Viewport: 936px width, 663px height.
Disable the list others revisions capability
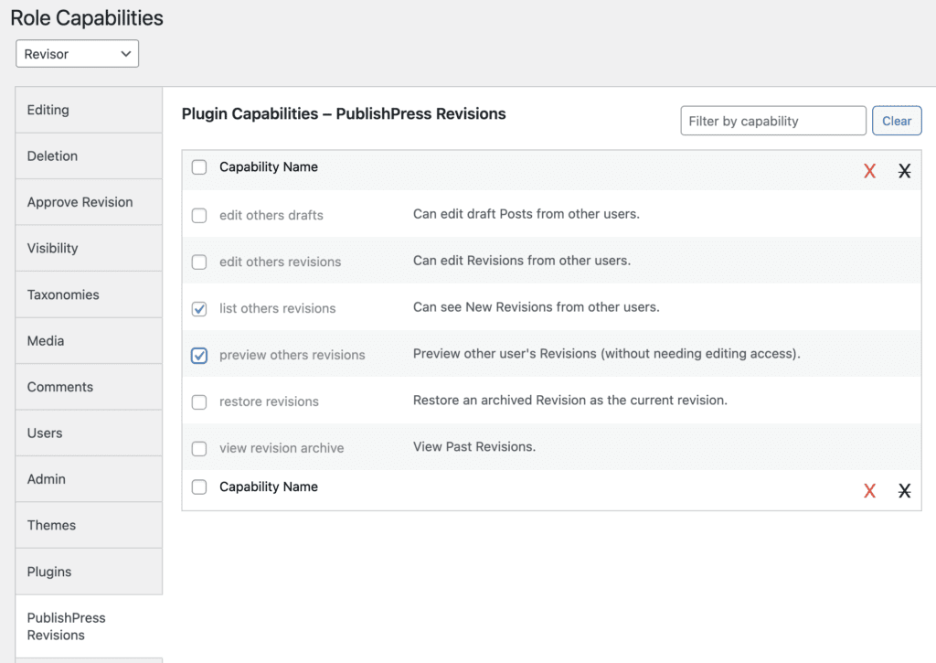pos(199,309)
